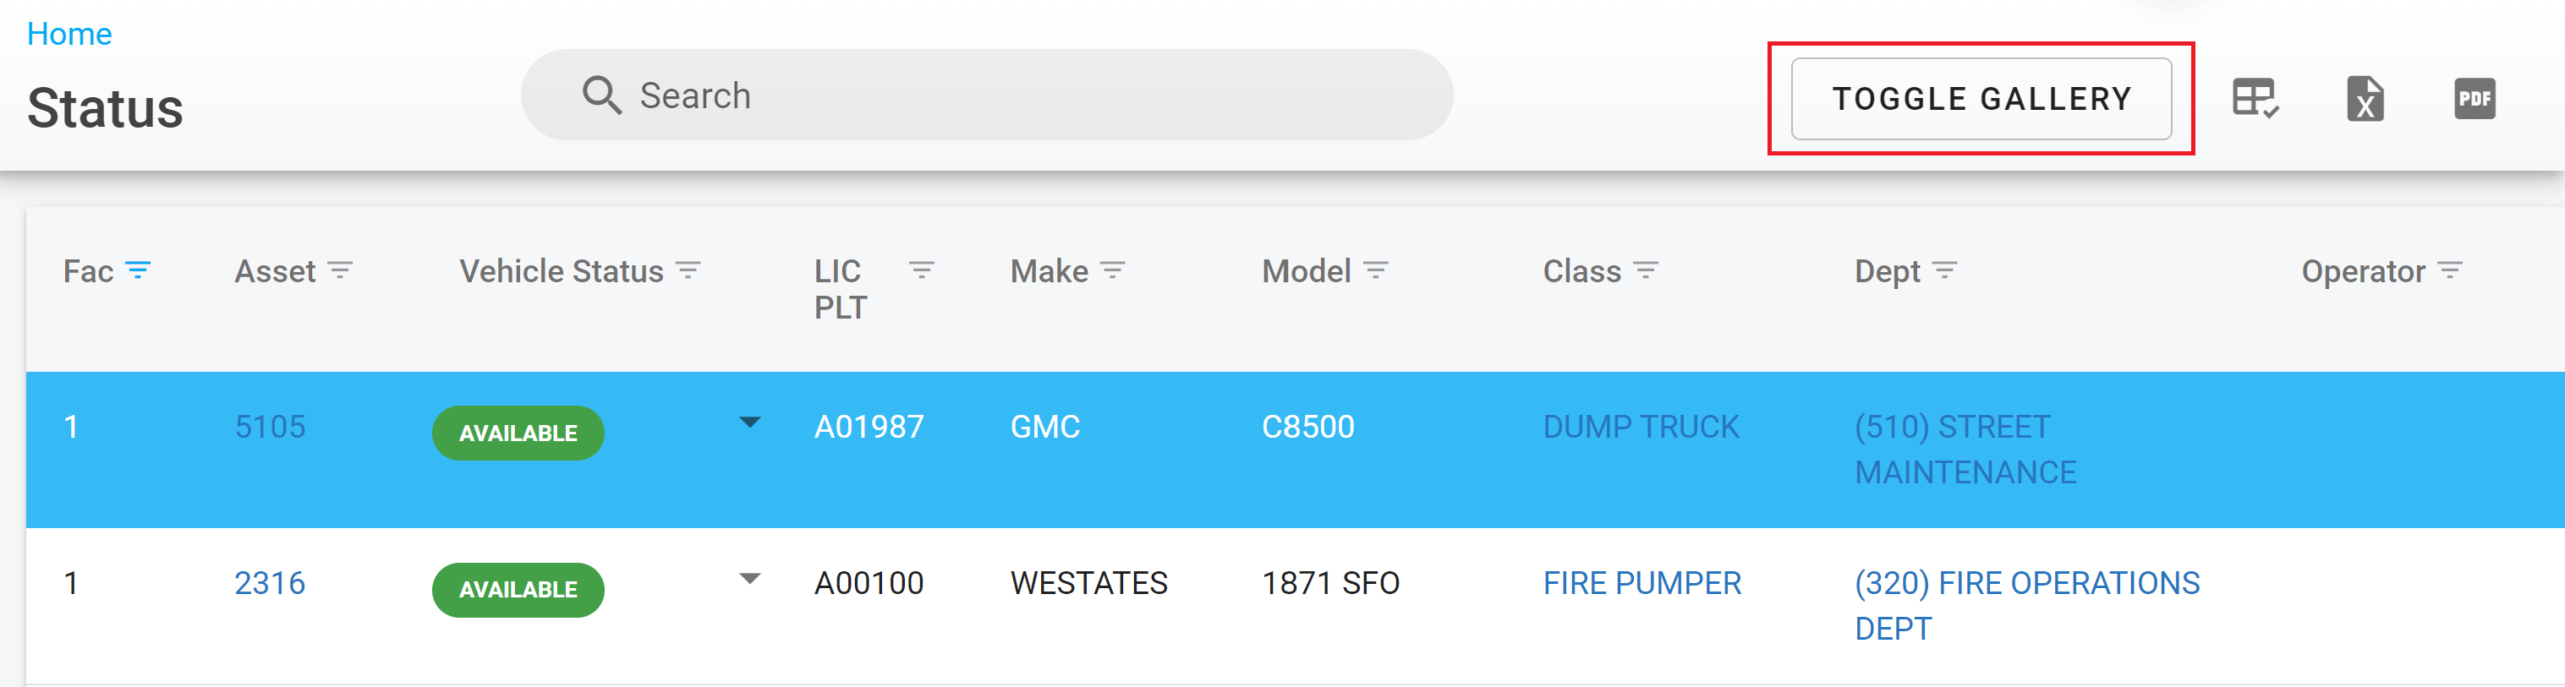The height and width of the screenshot is (687, 2565).
Task: Expand status dropdown for asset 5105
Action: click(750, 423)
